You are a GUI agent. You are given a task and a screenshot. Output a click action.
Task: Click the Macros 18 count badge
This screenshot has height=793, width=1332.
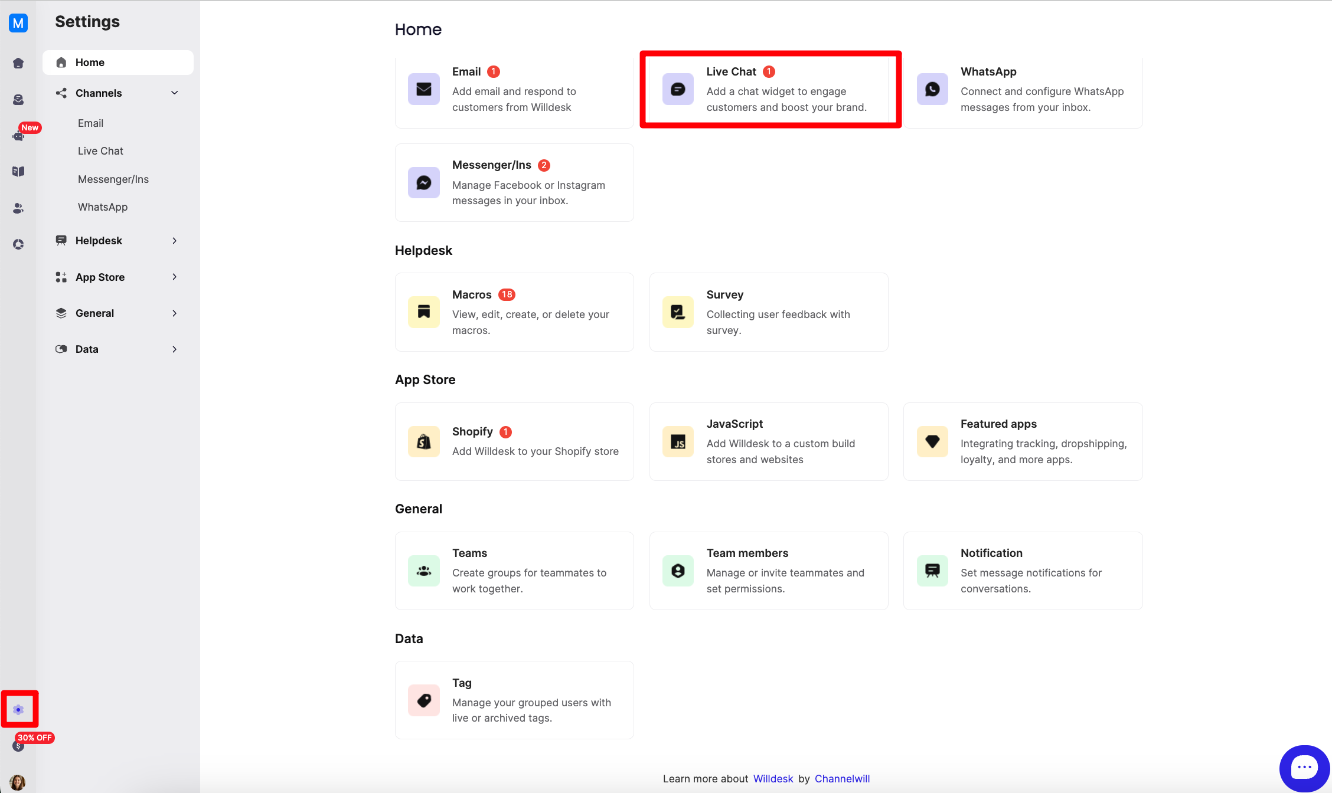pos(507,294)
